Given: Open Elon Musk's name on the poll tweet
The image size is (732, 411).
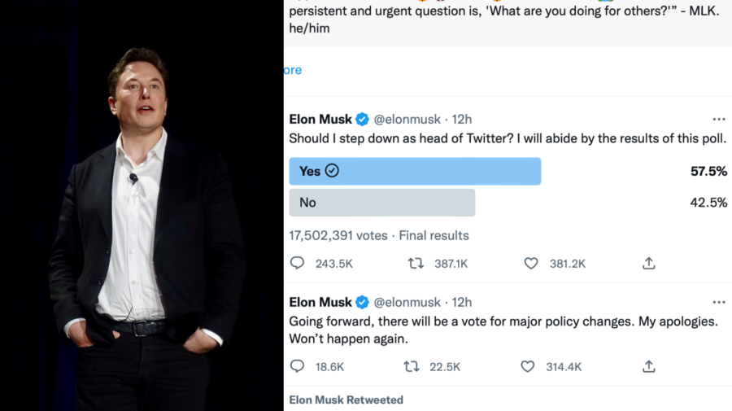Looking at the screenshot, I should pyautogui.click(x=320, y=120).
